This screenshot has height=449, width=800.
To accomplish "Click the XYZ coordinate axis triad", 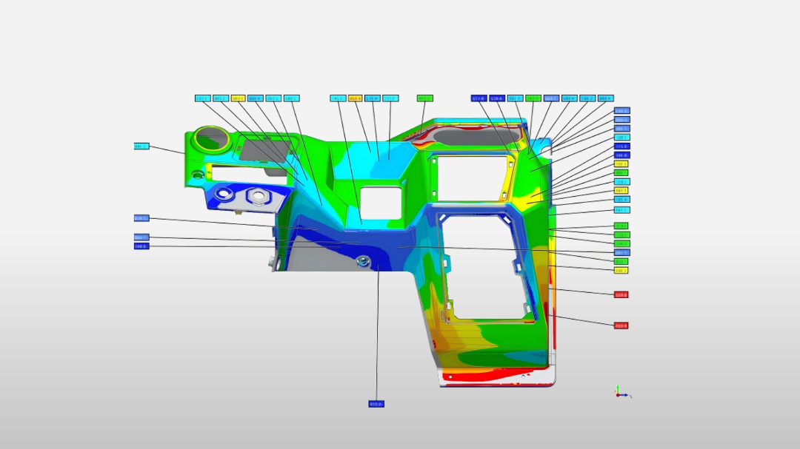I will click(621, 393).
